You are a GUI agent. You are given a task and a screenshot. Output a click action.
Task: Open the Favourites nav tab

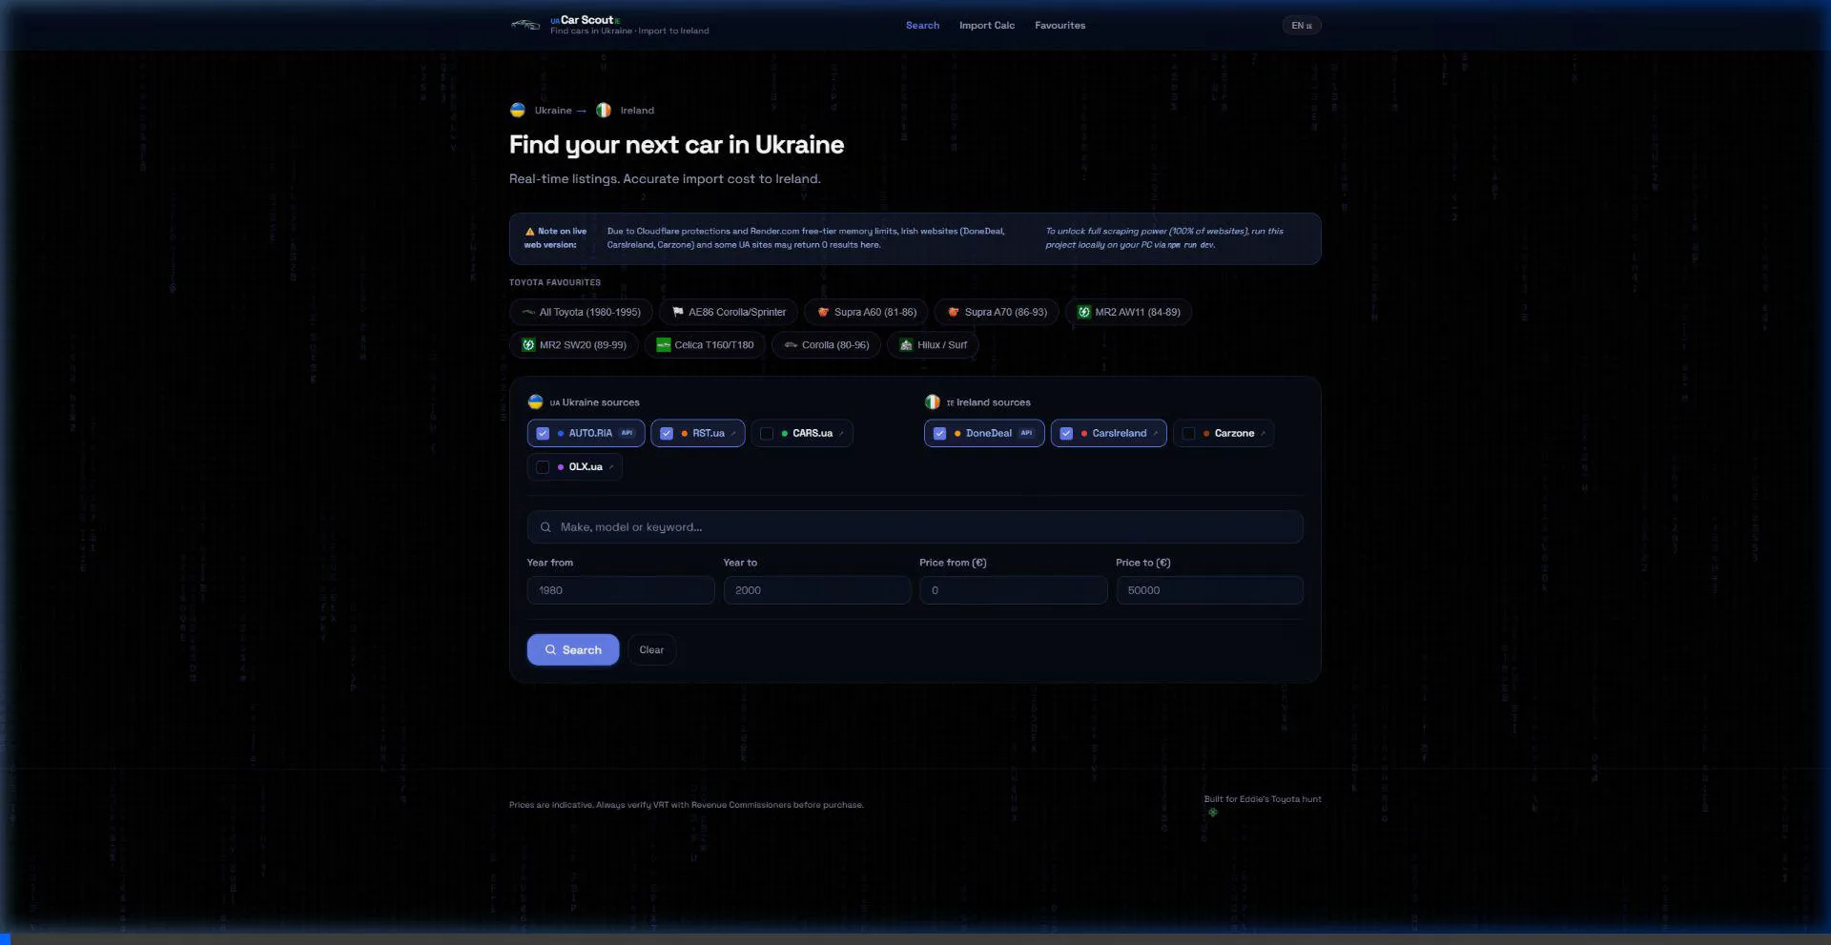click(x=1060, y=26)
